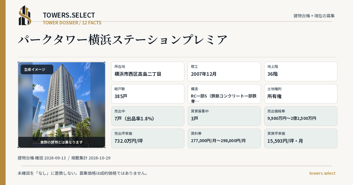Screen dimensions: 353x185
Task: Click the TOWERS.SELECT brand name
Action: click(x=69, y=15)
